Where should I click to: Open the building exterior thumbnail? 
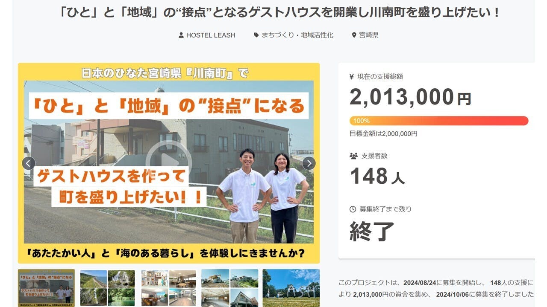coord(229,288)
